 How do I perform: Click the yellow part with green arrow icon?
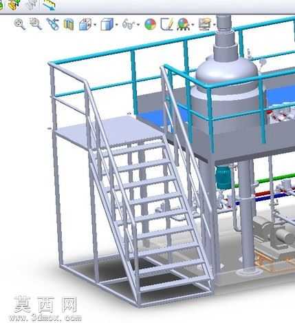click(x=13, y=5)
